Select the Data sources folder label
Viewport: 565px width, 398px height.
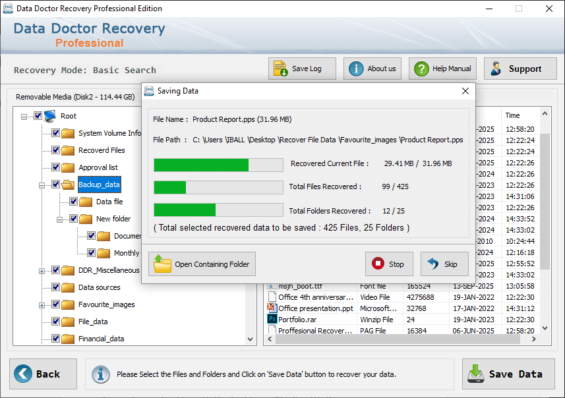click(x=99, y=287)
